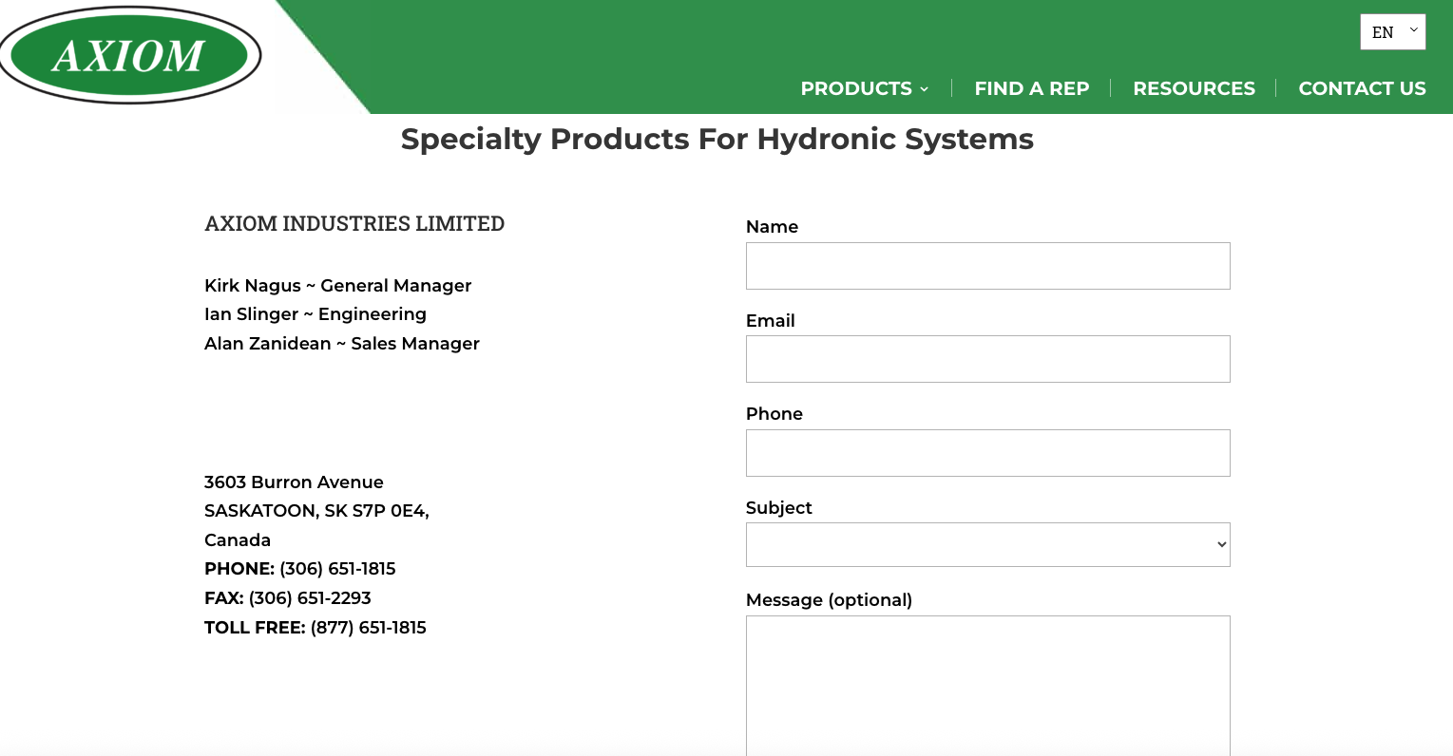
Task: Select the phone number (306) 651-1815
Action: point(337,569)
